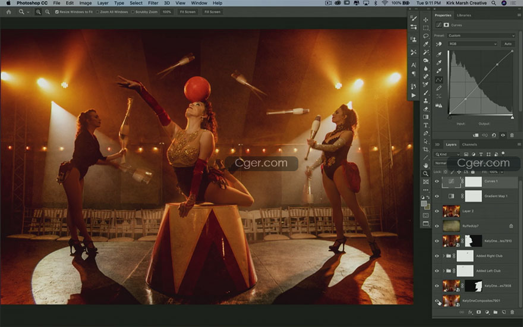
Task: Select the Magic Wand tool
Action: pos(426,52)
